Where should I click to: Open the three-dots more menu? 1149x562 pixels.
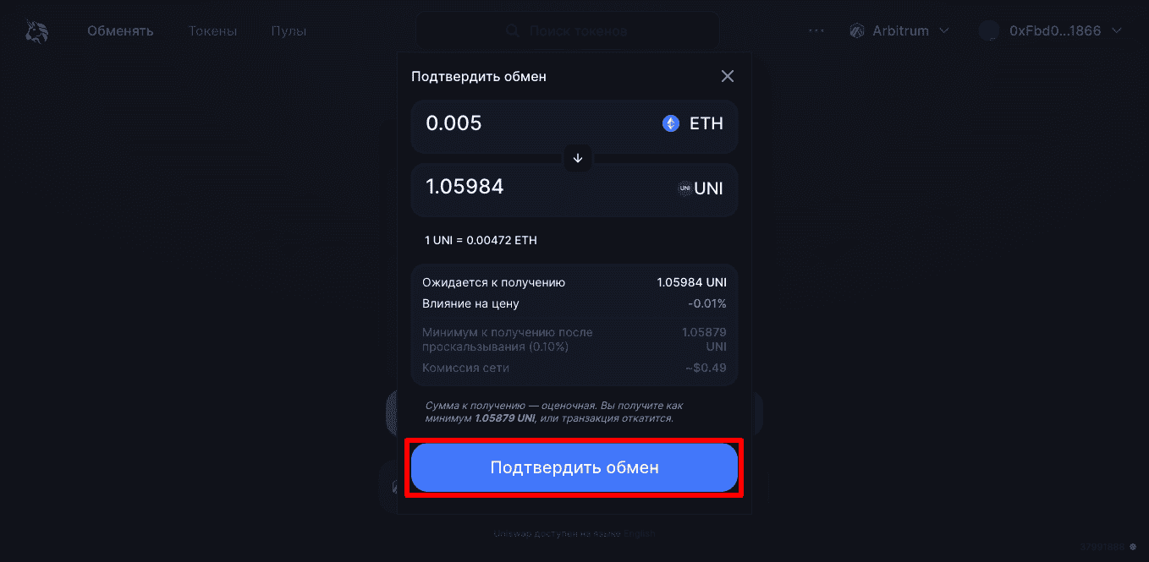[x=816, y=31]
